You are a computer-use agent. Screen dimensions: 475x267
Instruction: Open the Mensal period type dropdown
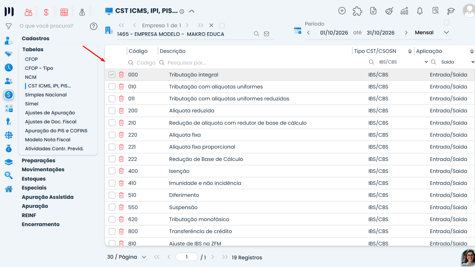pyautogui.click(x=432, y=33)
